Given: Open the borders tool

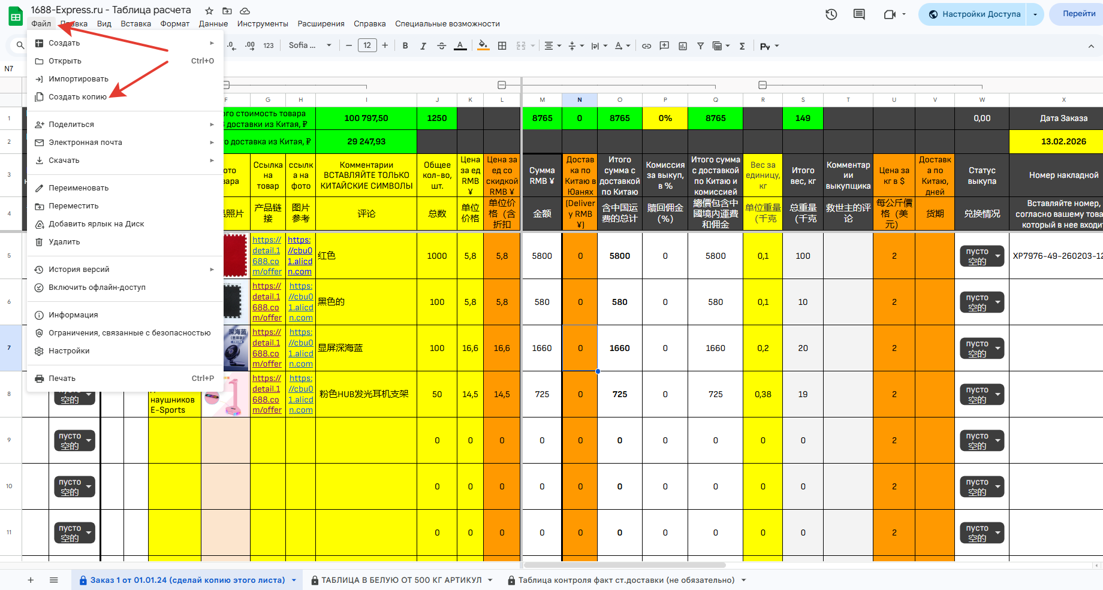Looking at the screenshot, I should [502, 46].
